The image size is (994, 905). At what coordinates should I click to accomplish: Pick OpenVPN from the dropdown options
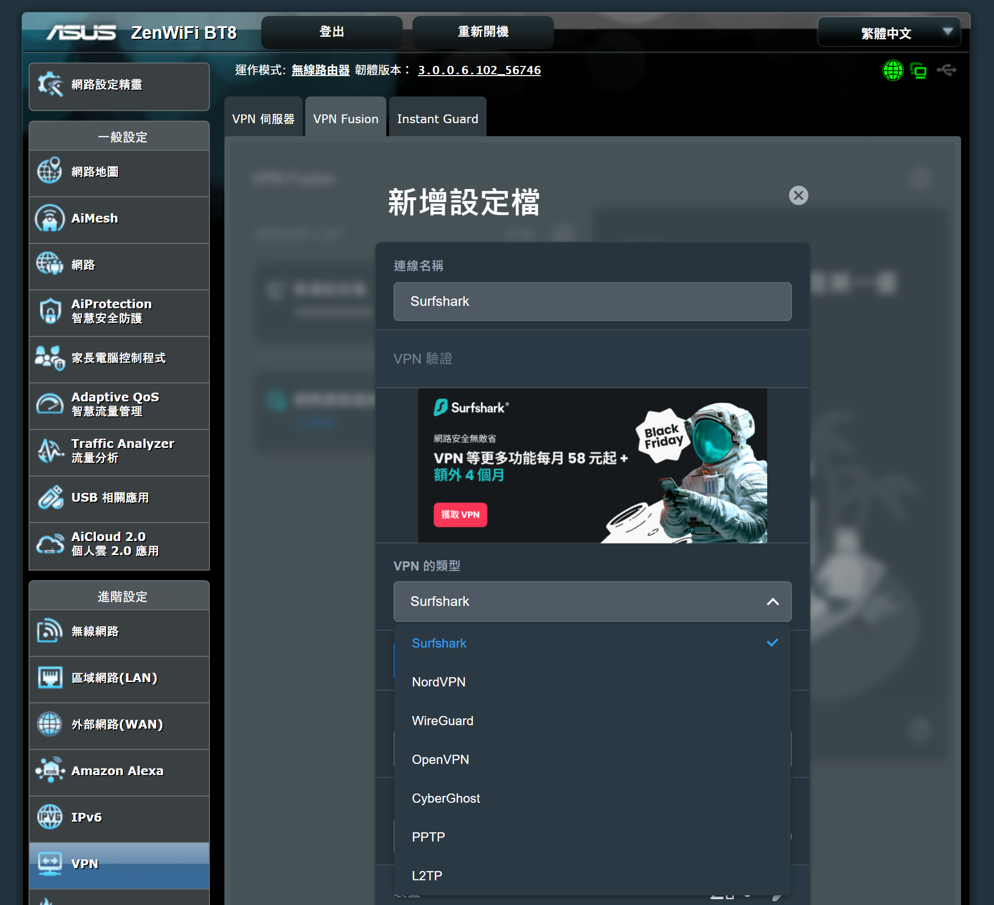441,760
